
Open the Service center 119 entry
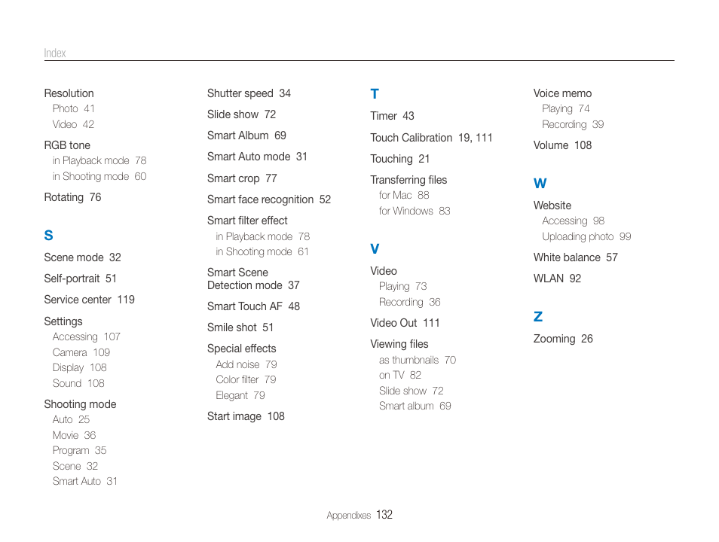(90, 300)
